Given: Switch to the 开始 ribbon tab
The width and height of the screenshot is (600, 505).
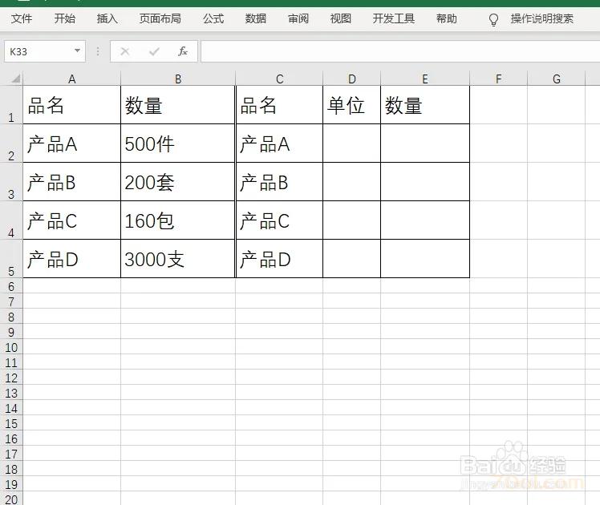Looking at the screenshot, I should coord(64,18).
